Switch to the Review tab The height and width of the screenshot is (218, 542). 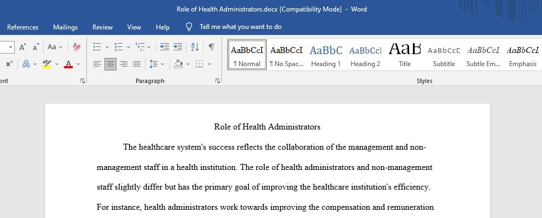(102, 27)
